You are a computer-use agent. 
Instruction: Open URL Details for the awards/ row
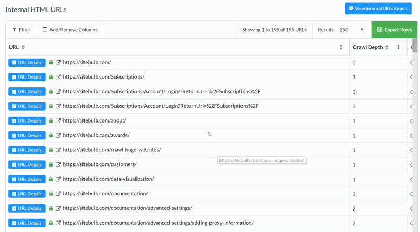click(x=27, y=135)
